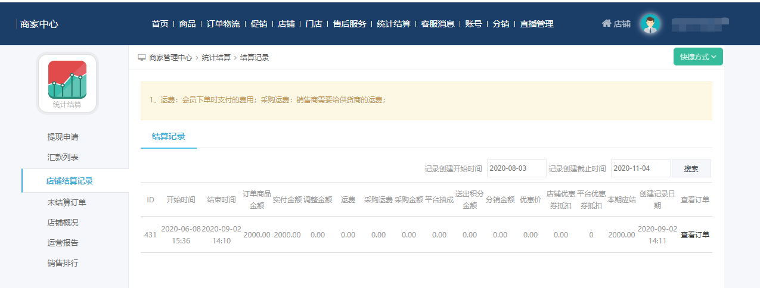This screenshot has height=288, width=760.
Task: Go to 汇款列表 in sidebar
Action: [x=63, y=158]
